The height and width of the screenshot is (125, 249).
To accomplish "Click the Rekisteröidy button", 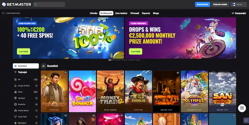I will tap(203, 4).
